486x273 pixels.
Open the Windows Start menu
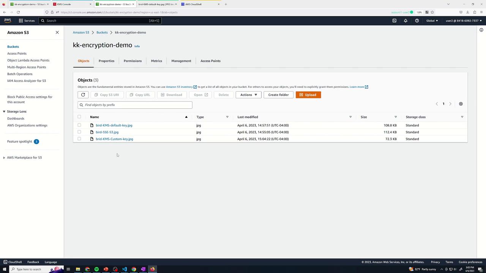4,269
